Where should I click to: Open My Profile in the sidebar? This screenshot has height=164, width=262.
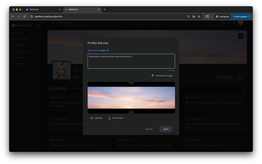[19, 45]
